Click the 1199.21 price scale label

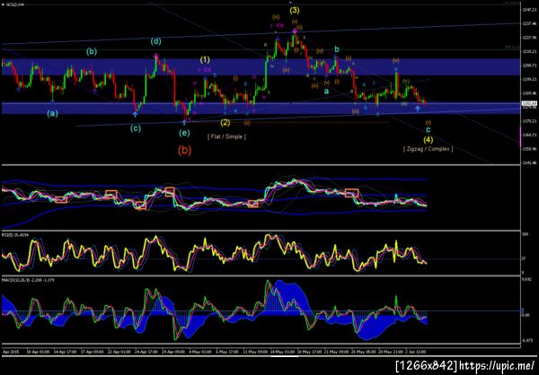[528, 79]
